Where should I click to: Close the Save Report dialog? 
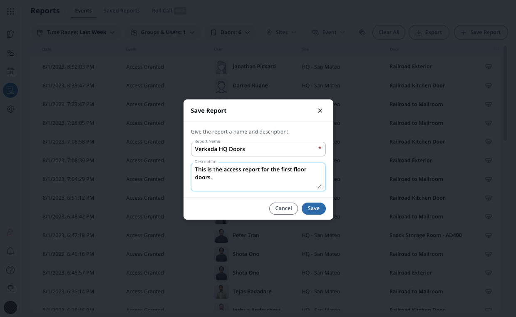coord(320,111)
